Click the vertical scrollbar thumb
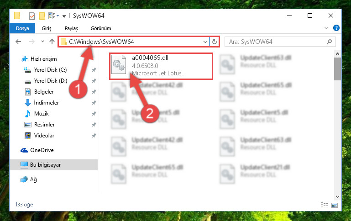Viewport: 351px width, 221px height. (x=337, y=69)
